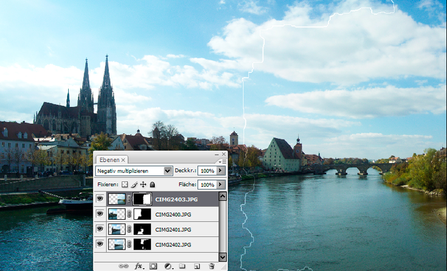
Task: Create a new adjustment layer
Action: coord(168,266)
